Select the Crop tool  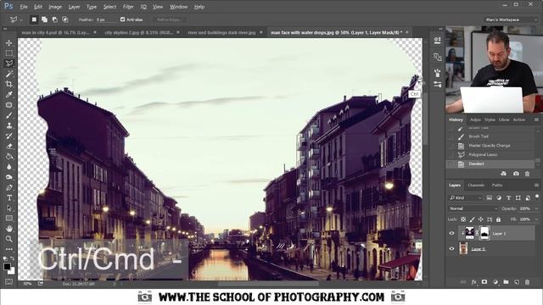(x=9, y=84)
